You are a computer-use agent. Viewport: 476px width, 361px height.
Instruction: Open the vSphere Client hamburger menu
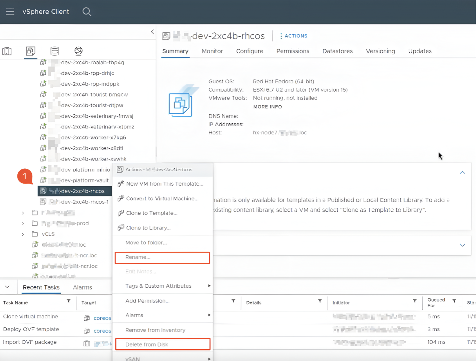click(10, 12)
